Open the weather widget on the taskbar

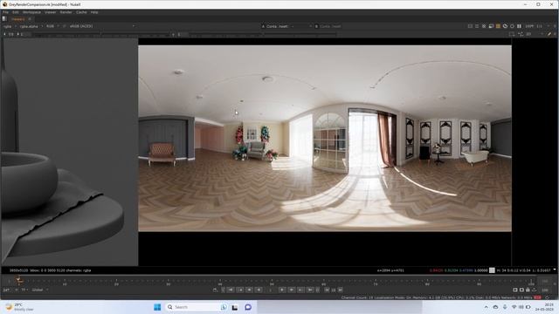click(19, 307)
